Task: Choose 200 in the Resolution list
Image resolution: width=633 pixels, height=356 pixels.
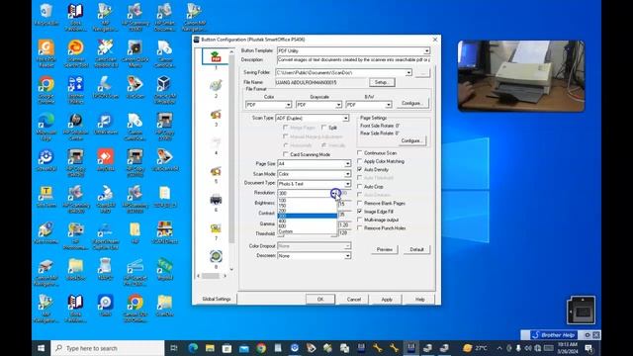Action: click(308, 211)
